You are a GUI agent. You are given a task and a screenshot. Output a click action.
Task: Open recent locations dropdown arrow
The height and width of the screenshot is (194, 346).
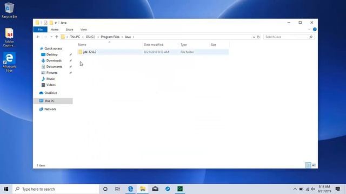tap(51, 37)
